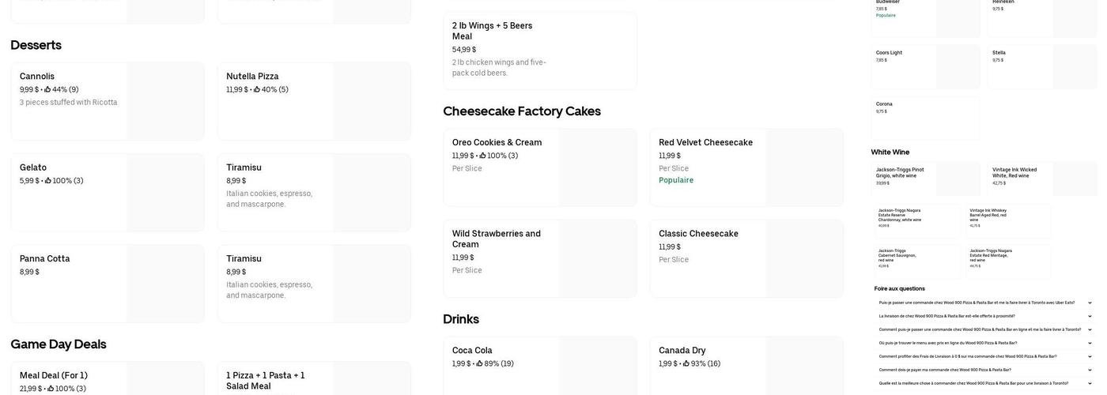1107x395 pixels.
Task: Click the thumbs-up icon beside Gelato's rating
Action: click(x=48, y=181)
